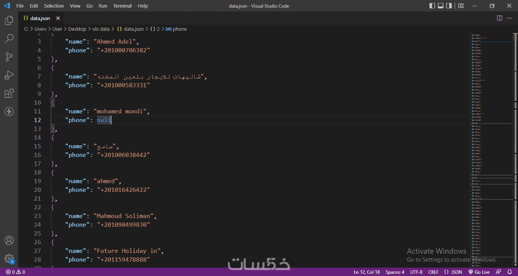
Task: Open Customize Layout icon in title bar
Action: pos(461,6)
